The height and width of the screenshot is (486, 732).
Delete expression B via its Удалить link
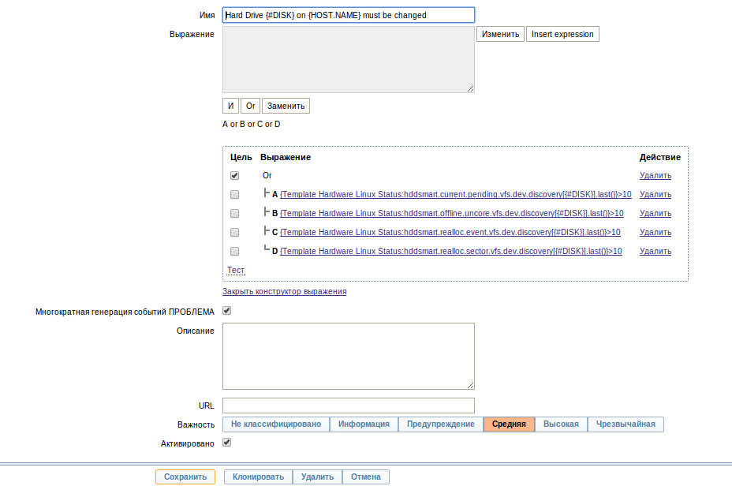pos(655,213)
